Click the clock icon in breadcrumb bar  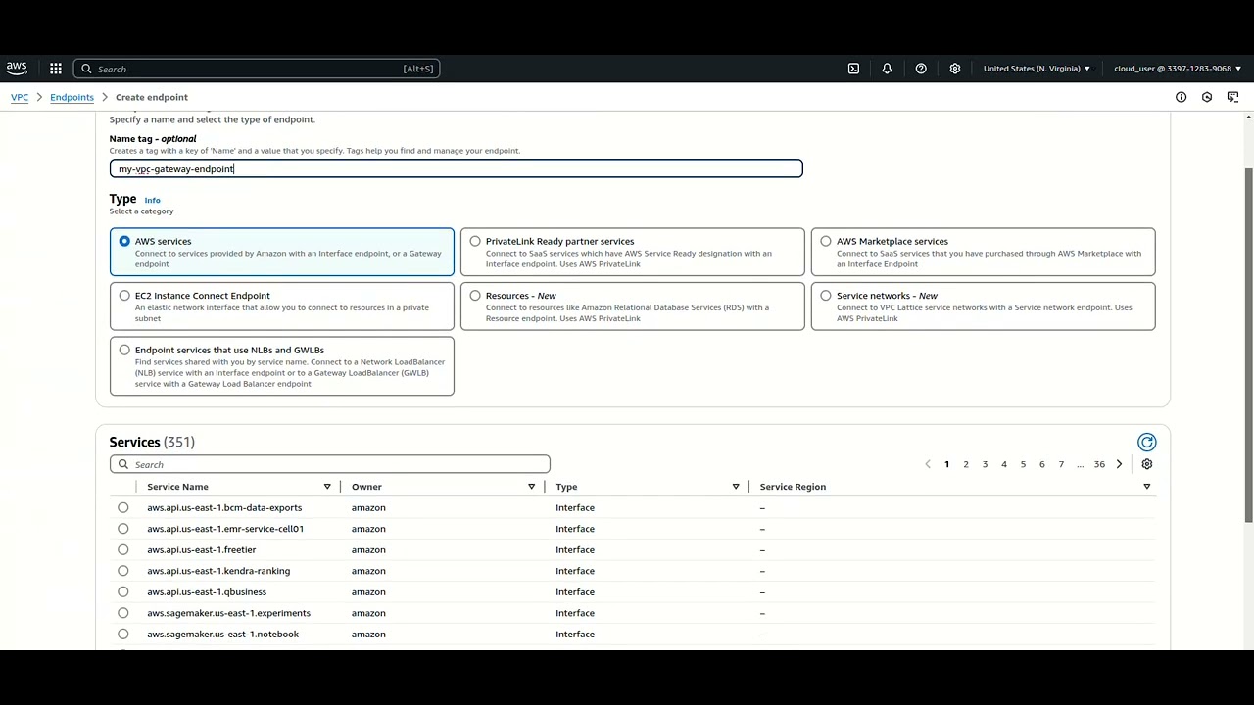point(1207,97)
